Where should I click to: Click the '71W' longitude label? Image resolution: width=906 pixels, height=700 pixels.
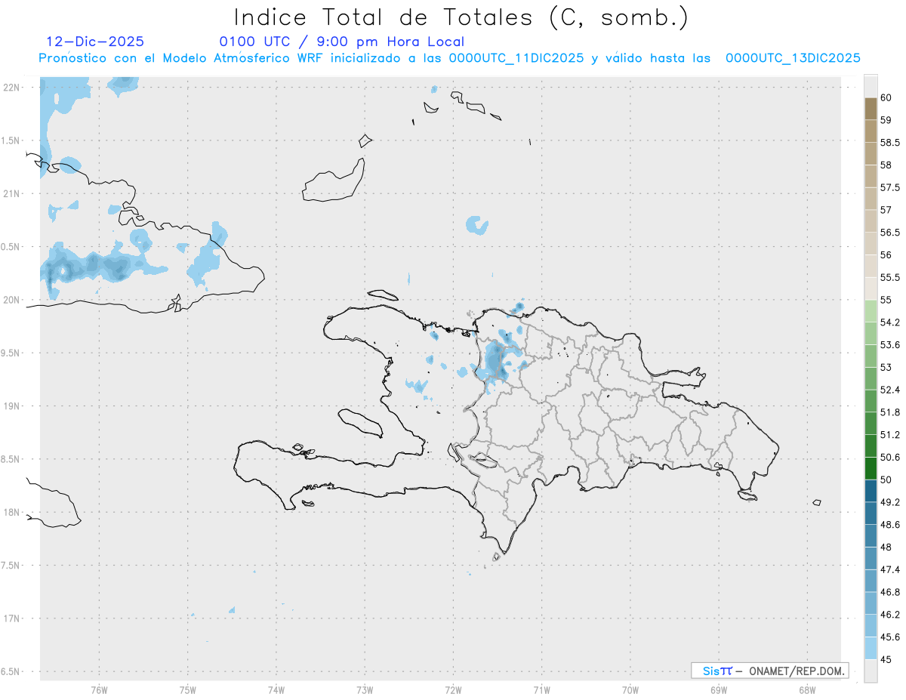[x=541, y=690]
